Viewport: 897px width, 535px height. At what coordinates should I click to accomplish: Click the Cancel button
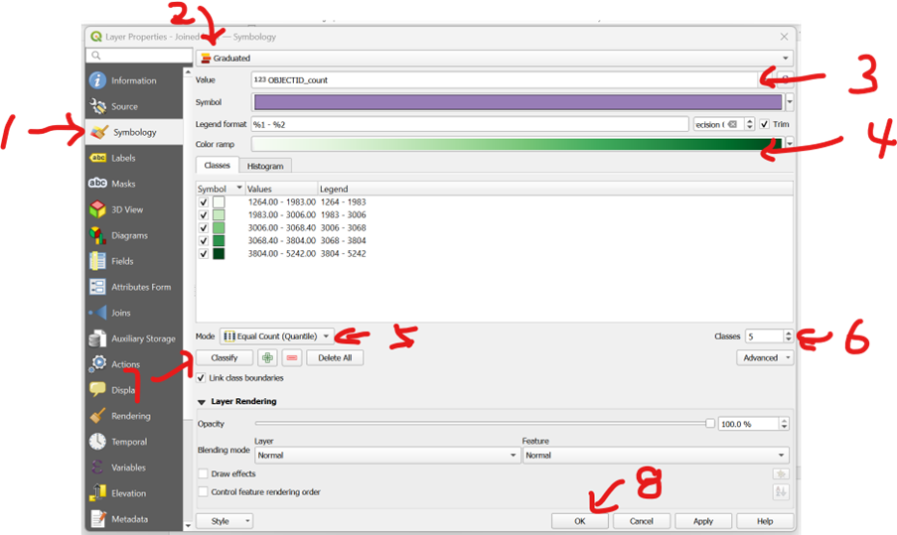click(x=642, y=521)
